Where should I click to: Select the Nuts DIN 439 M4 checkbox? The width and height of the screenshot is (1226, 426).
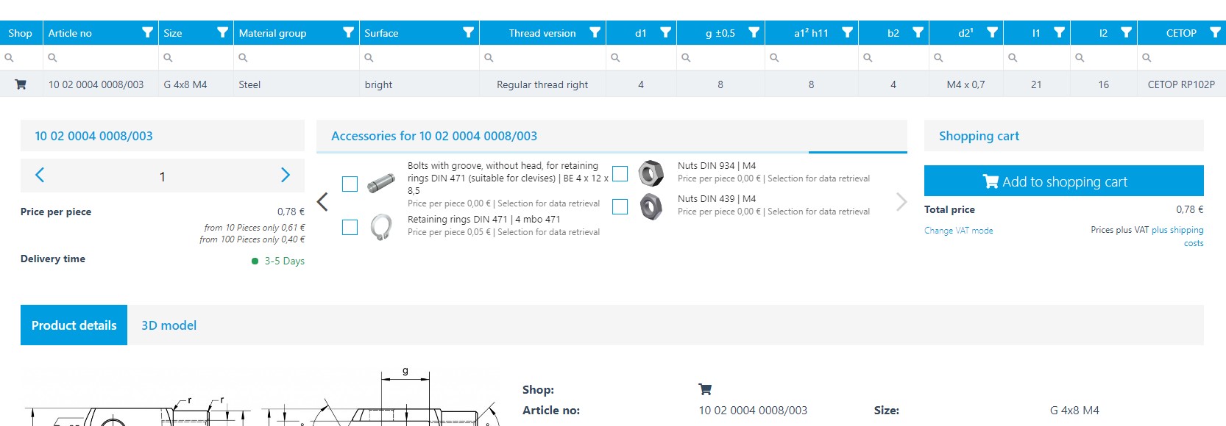620,206
